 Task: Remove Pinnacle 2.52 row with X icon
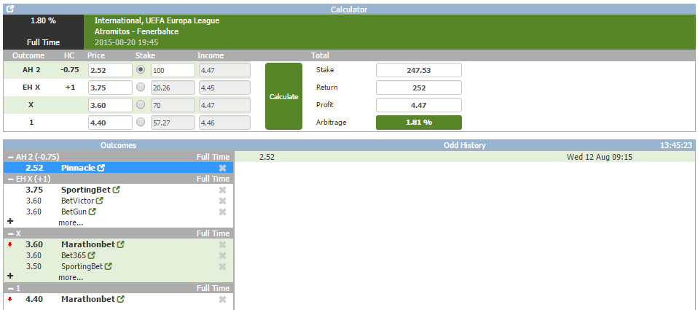pos(223,168)
